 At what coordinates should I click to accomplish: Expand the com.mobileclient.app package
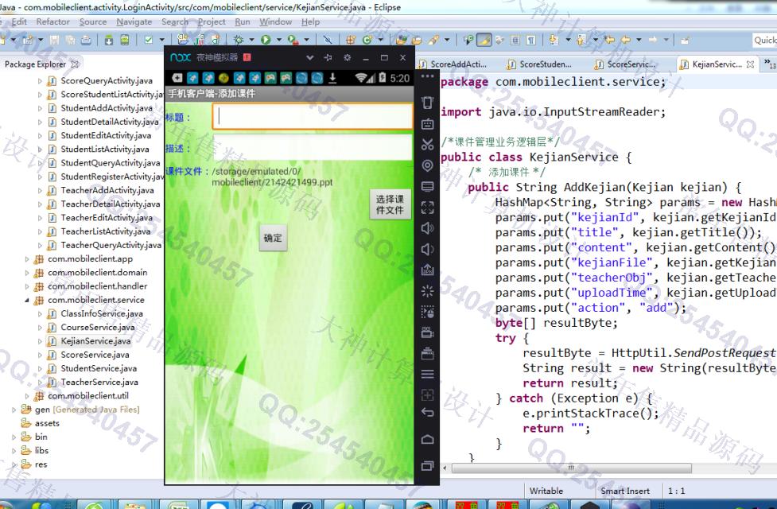(x=27, y=258)
